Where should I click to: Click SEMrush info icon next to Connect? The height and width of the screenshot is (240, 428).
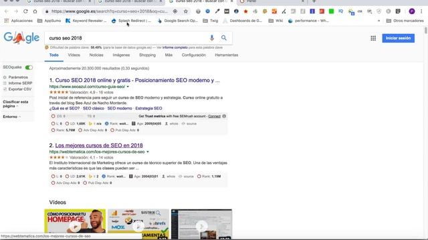tap(224, 116)
